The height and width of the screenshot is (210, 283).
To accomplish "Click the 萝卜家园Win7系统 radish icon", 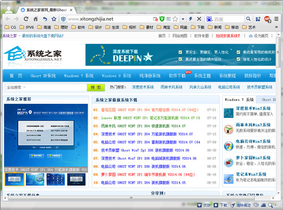I will tap(228, 162).
